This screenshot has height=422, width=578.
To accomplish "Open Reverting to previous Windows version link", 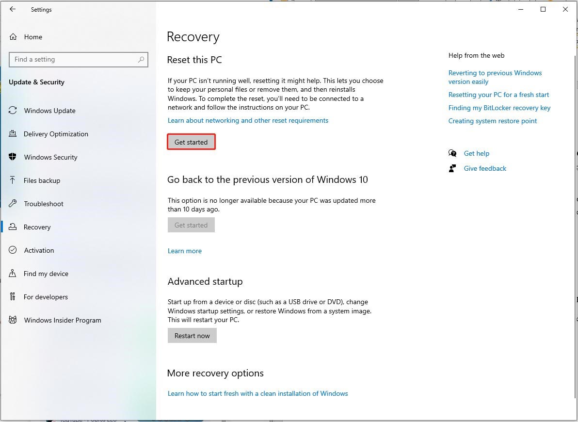I will [x=495, y=77].
